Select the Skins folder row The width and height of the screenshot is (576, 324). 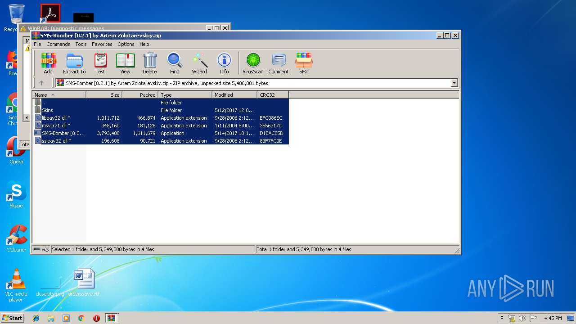161,110
